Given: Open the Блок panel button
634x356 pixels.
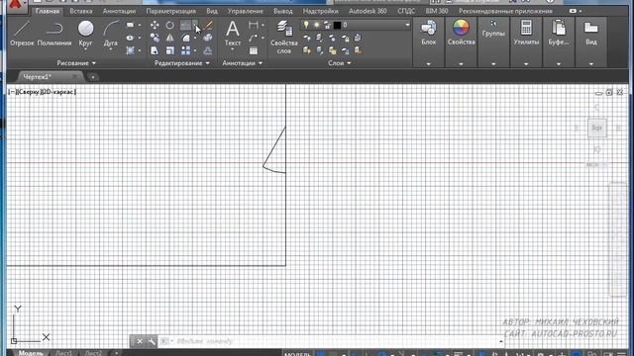Looking at the screenshot, I should click(429, 33).
